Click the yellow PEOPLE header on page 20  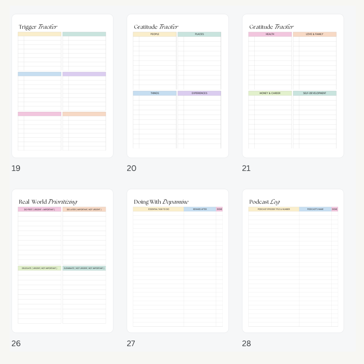pyautogui.click(x=155, y=34)
